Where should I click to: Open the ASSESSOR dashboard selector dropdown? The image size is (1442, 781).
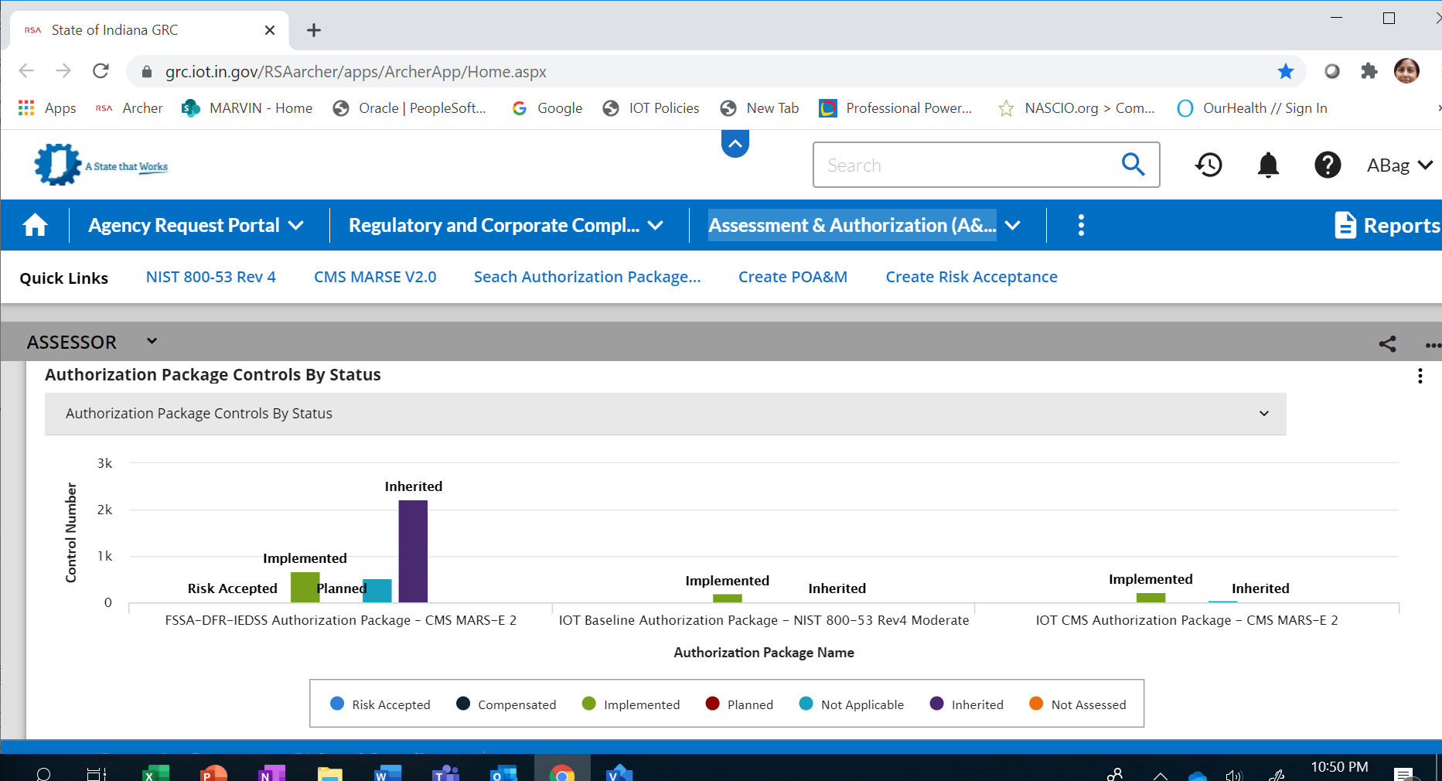tap(152, 341)
